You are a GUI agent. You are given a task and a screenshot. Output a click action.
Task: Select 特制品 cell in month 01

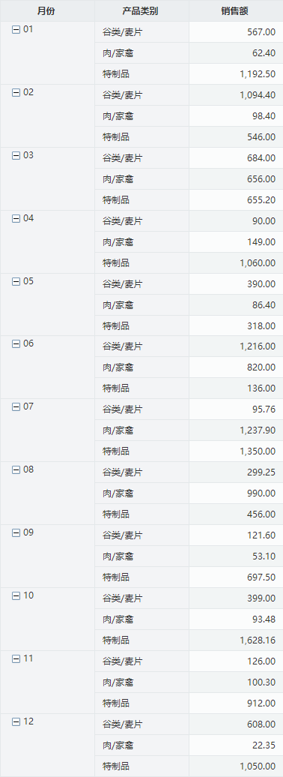[x=141, y=73]
